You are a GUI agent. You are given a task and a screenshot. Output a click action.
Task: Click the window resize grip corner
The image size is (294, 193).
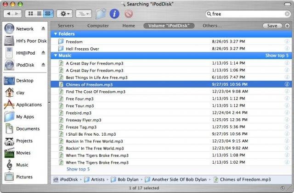click(x=289, y=188)
